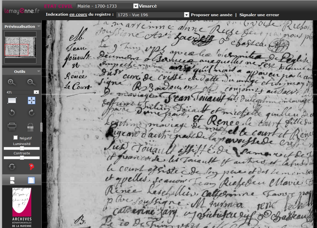The image size is (317, 228).
Task: Print the register page
Action: point(12,126)
